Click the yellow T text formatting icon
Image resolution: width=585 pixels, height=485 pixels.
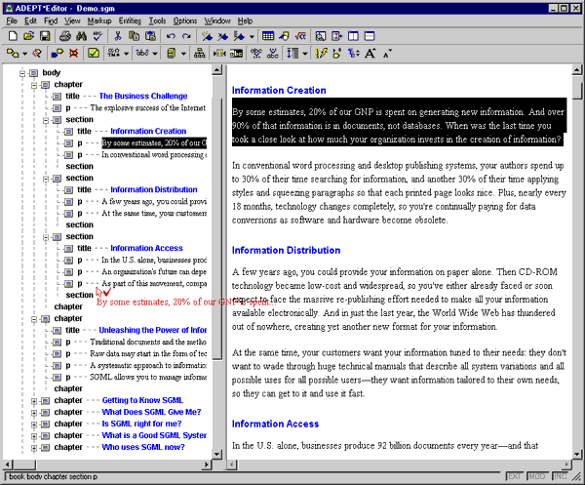pyautogui.click(x=219, y=54)
